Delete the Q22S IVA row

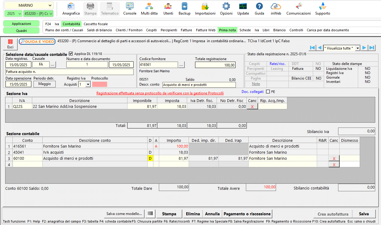pos(252,106)
